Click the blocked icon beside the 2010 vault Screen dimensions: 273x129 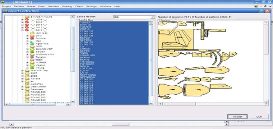(27, 22)
